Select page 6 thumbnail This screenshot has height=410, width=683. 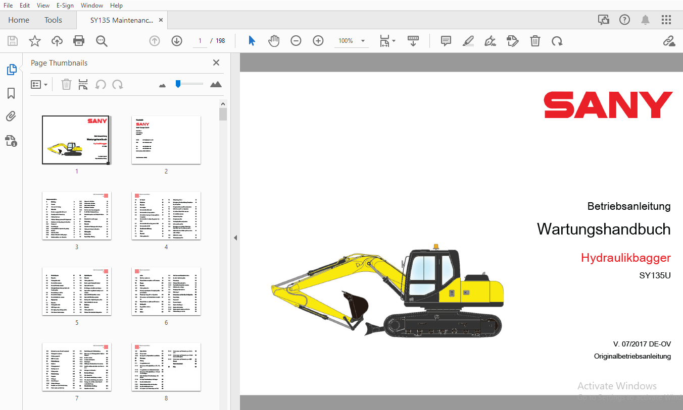point(166,291)
